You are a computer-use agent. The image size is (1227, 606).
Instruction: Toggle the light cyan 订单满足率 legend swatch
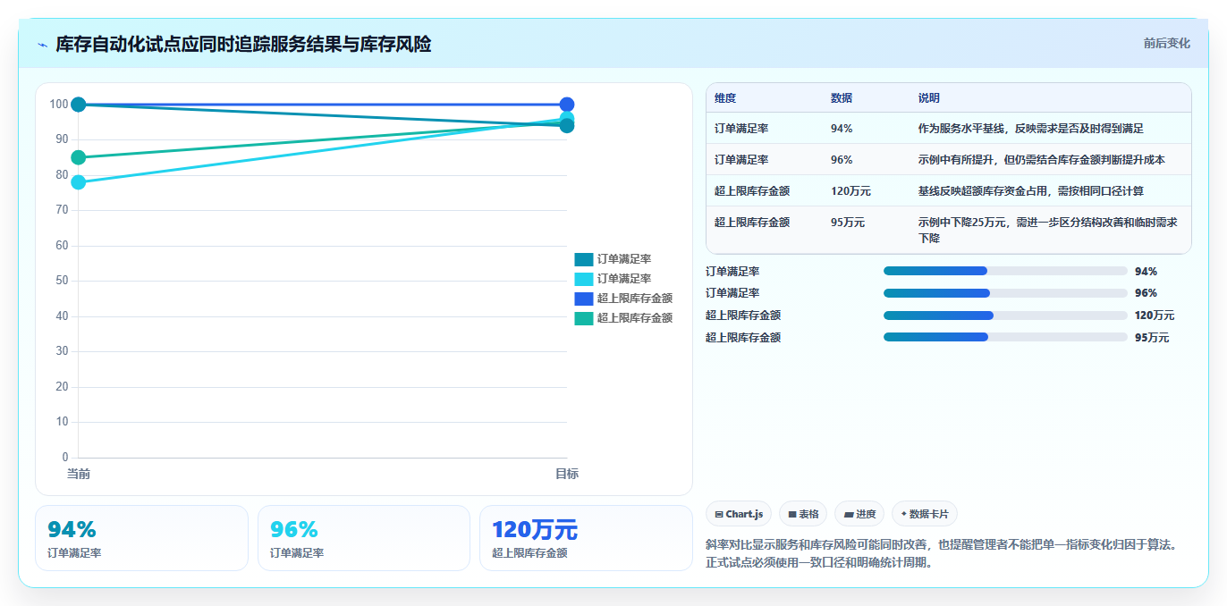click(584, 279)
